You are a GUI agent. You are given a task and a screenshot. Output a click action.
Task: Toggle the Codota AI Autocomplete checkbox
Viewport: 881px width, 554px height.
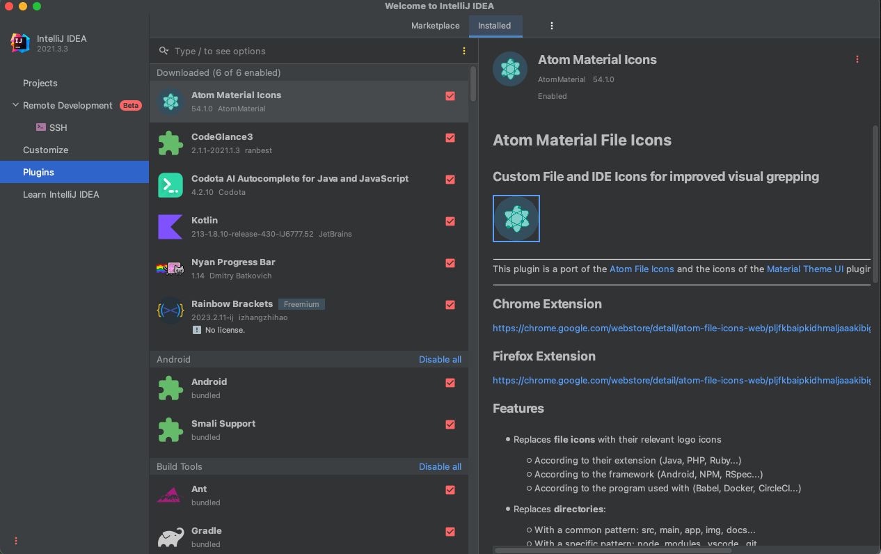coord(450,180)
